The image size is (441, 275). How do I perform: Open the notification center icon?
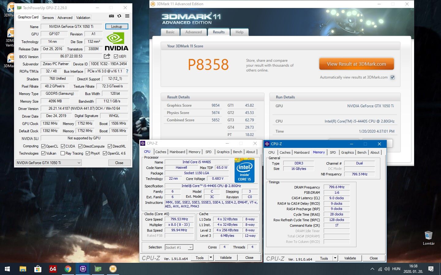point(431,269)
